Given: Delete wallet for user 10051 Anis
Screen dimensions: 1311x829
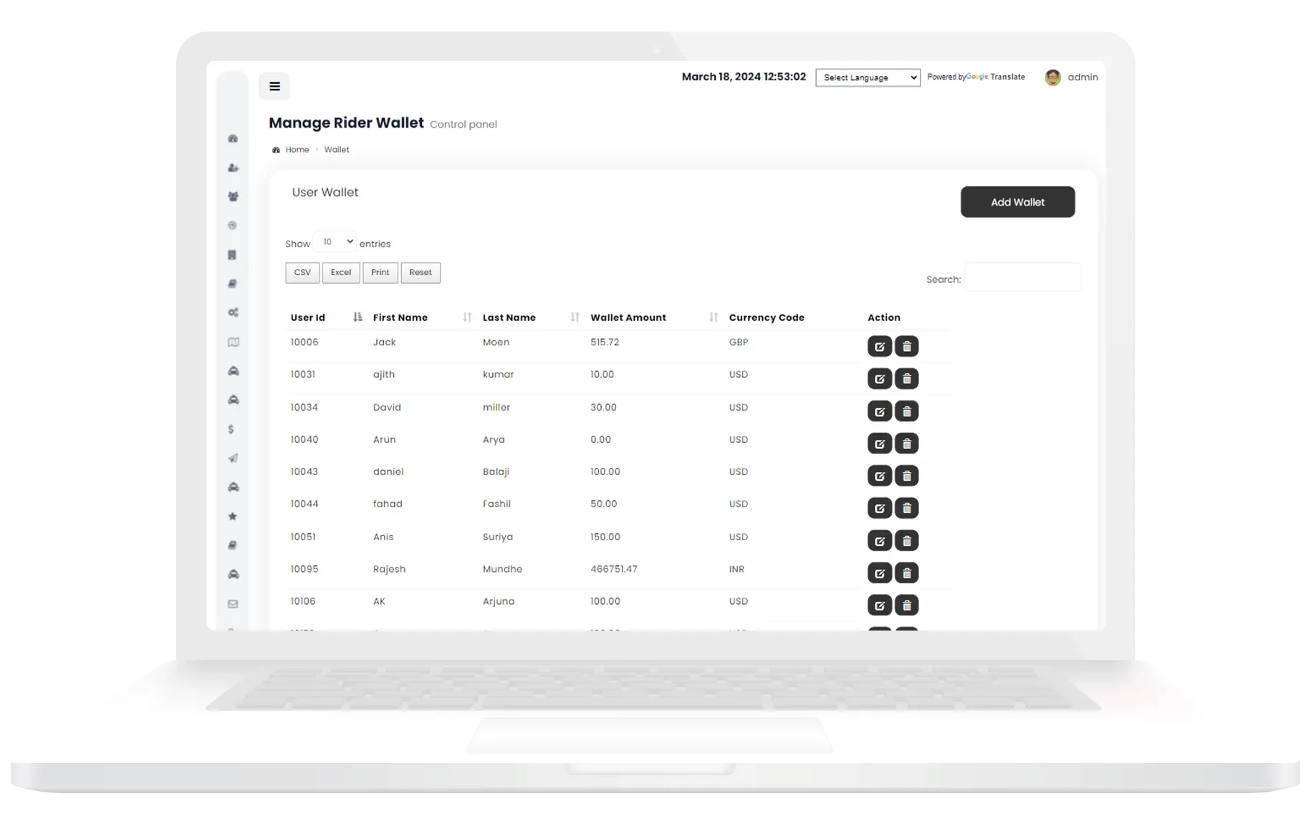Looking at the screenshot, I should click(907, 540).
